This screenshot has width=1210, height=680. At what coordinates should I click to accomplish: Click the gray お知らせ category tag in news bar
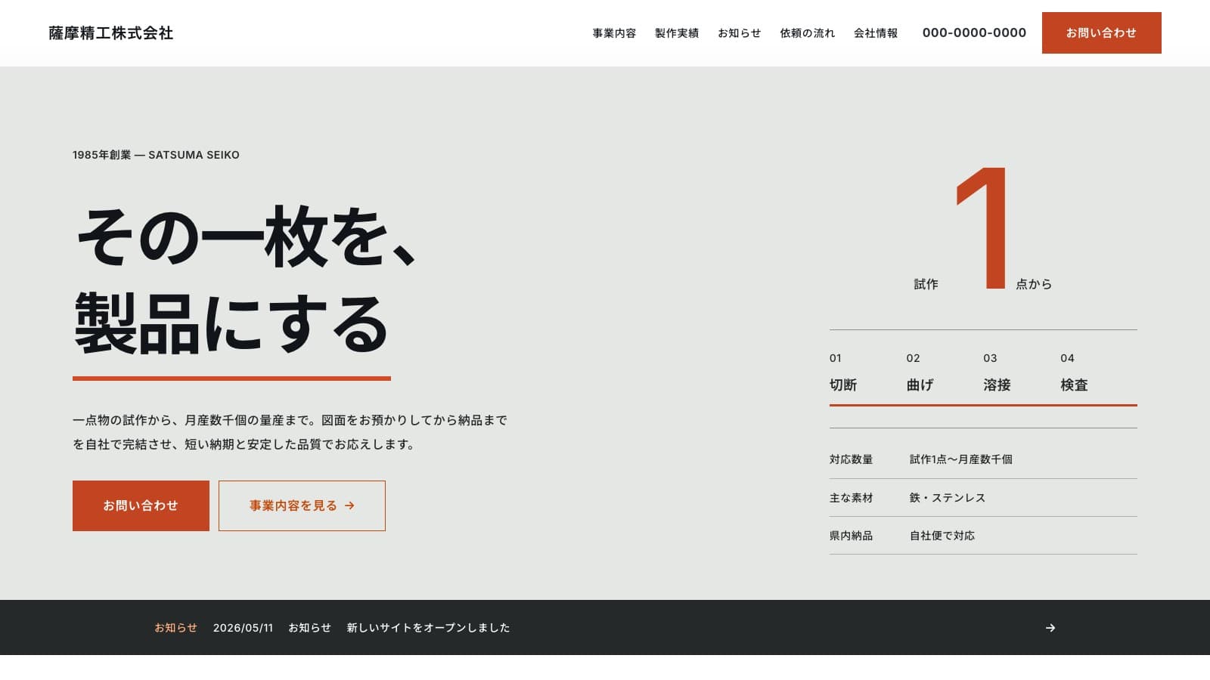[309, 628]
